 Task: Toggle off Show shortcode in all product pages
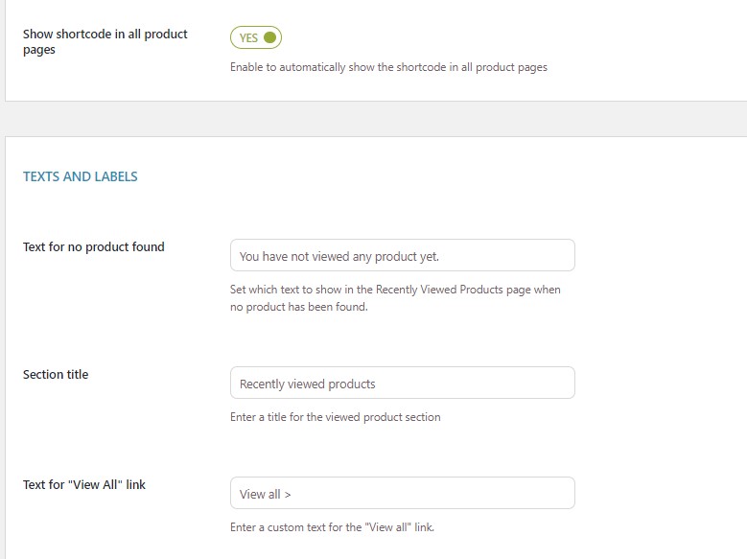pyautogui.click(x=255, y=37)
